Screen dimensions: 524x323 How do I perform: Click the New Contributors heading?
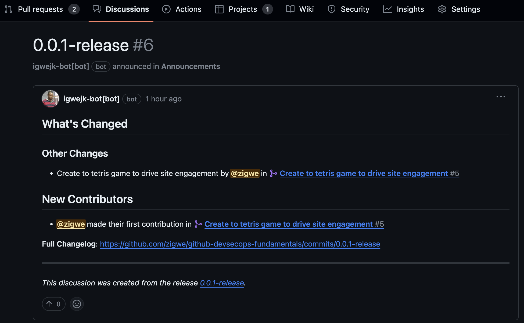click(x=87, y=199)
